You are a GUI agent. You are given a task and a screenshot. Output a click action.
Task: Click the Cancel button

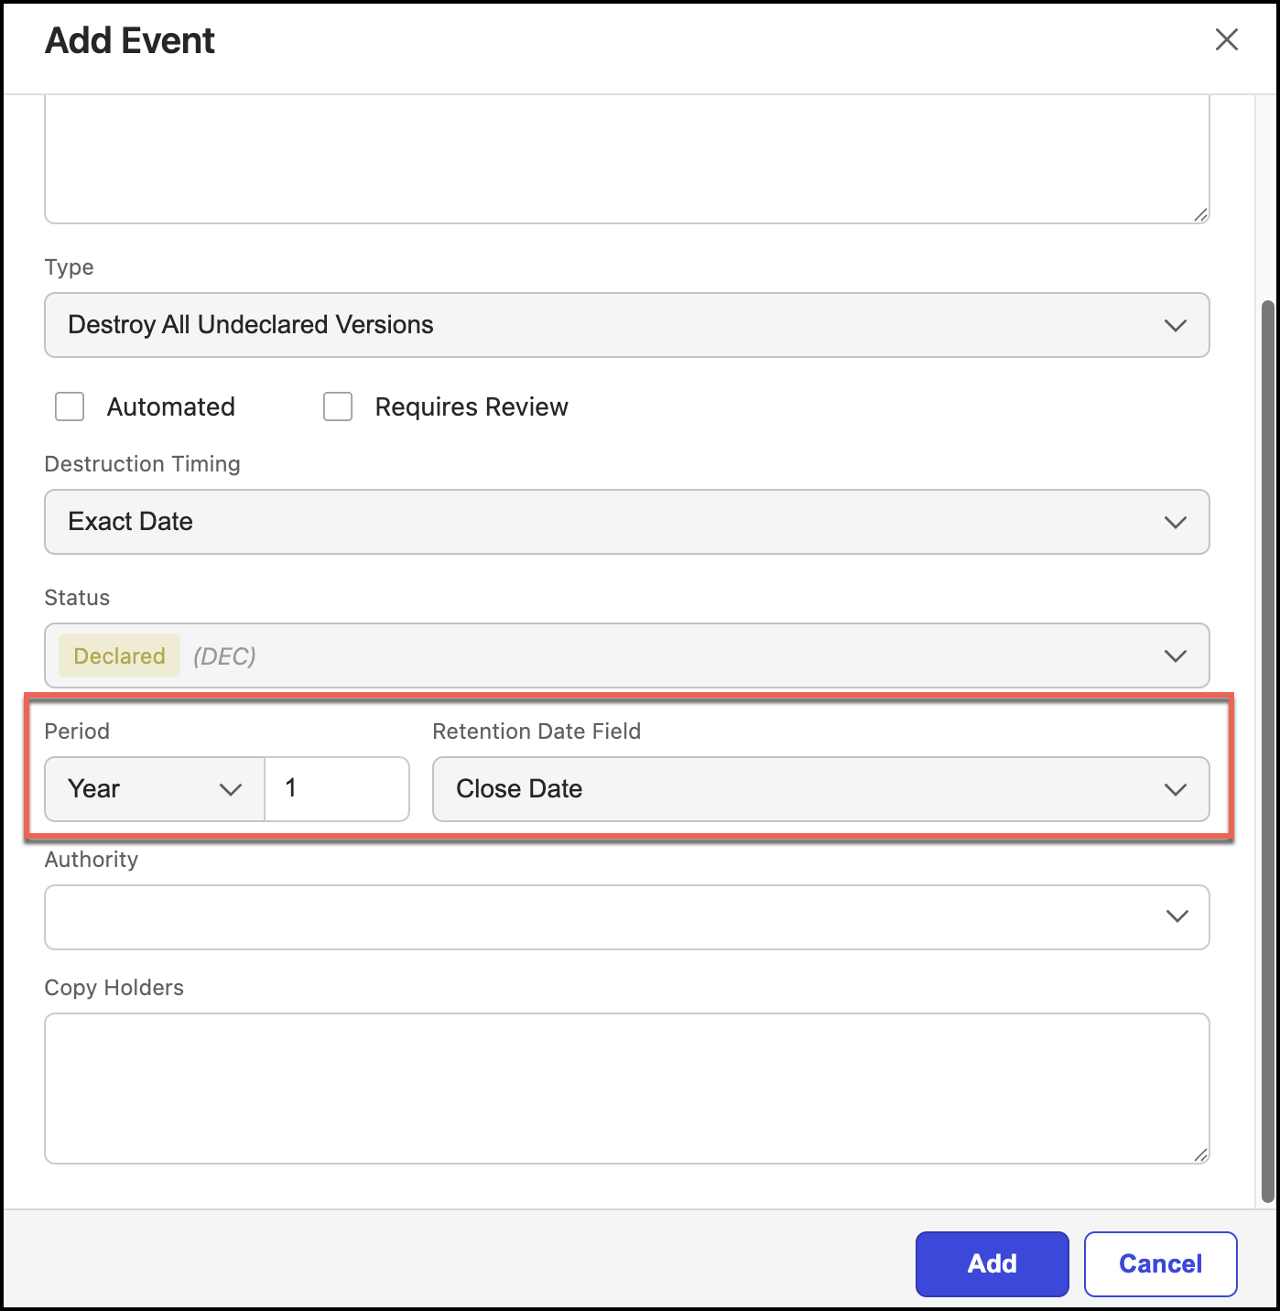pyautogui.click(x=1160, y=1263)
